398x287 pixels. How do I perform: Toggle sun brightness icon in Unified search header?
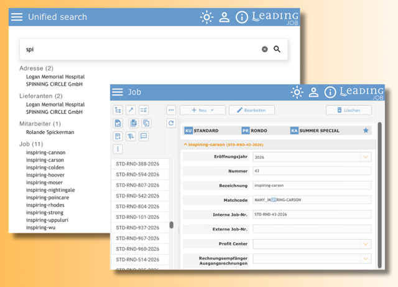tap(206, 17)
